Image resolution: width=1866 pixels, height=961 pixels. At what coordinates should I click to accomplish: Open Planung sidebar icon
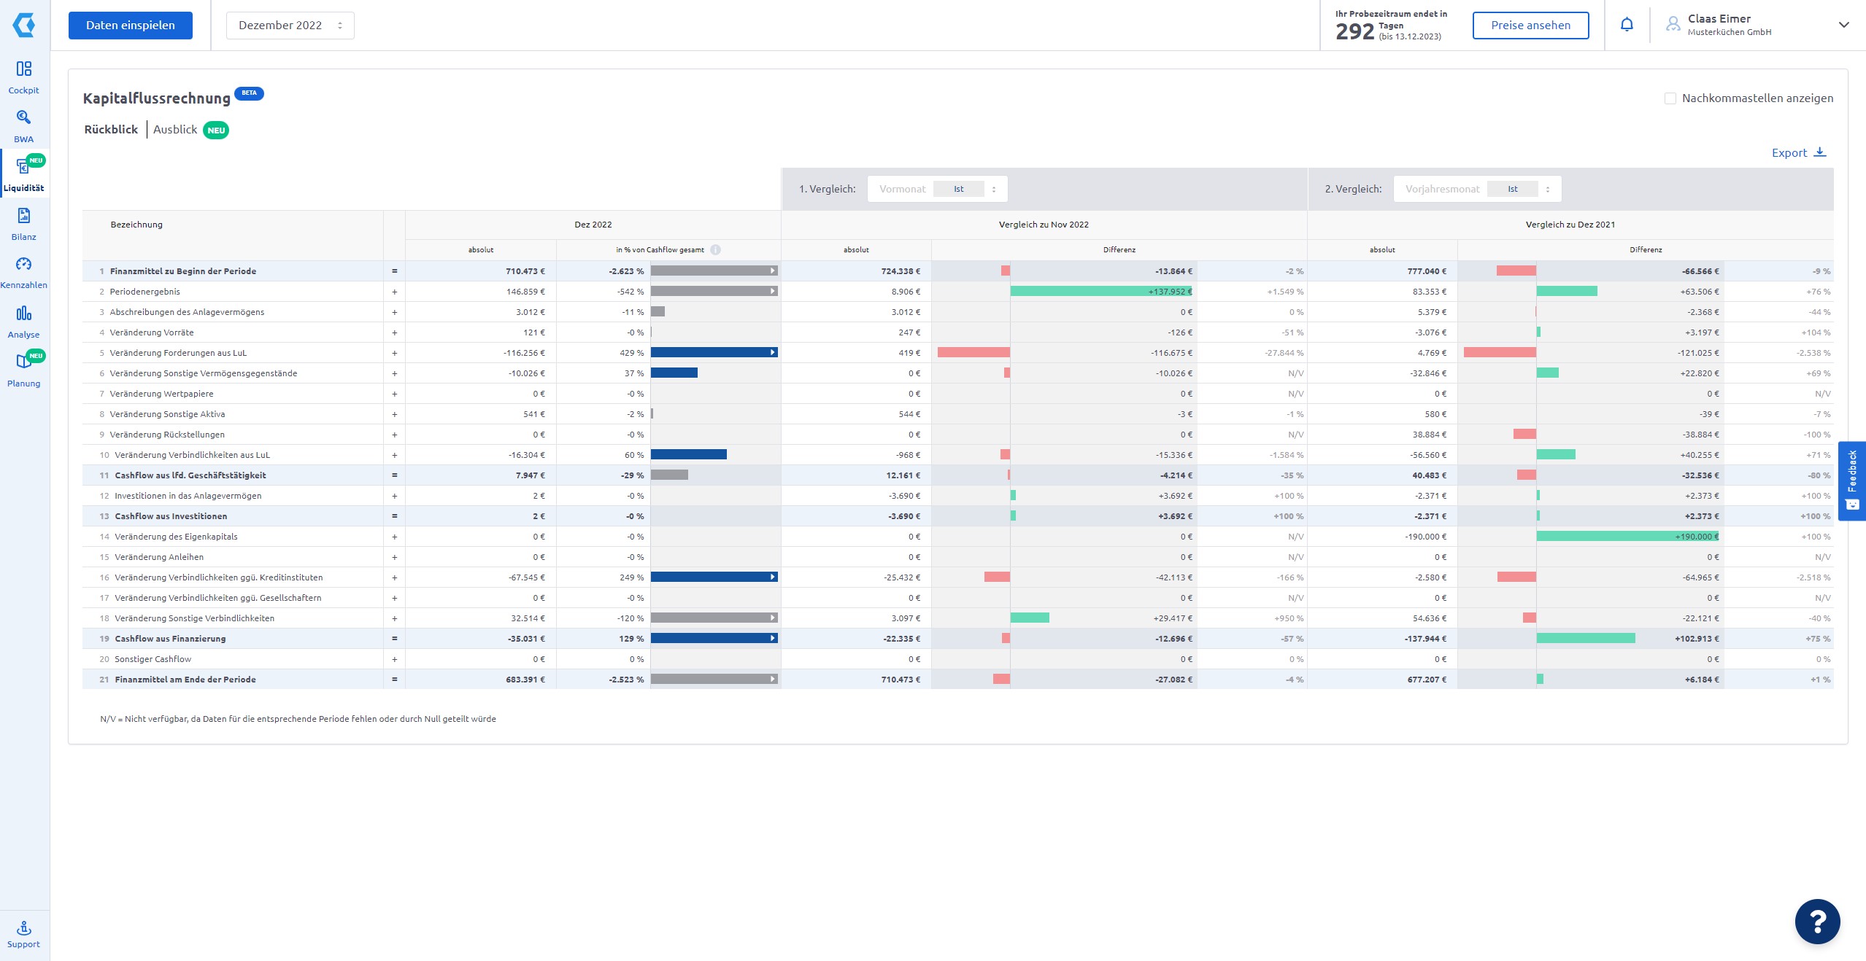(23, 362)
